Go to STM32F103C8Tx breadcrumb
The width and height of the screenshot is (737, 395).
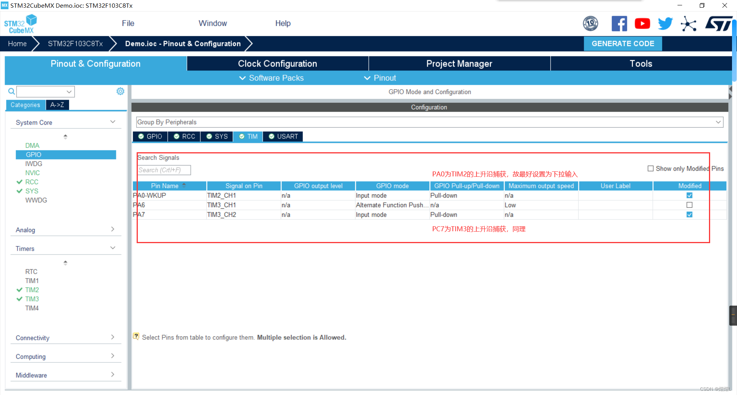(75, 44)
